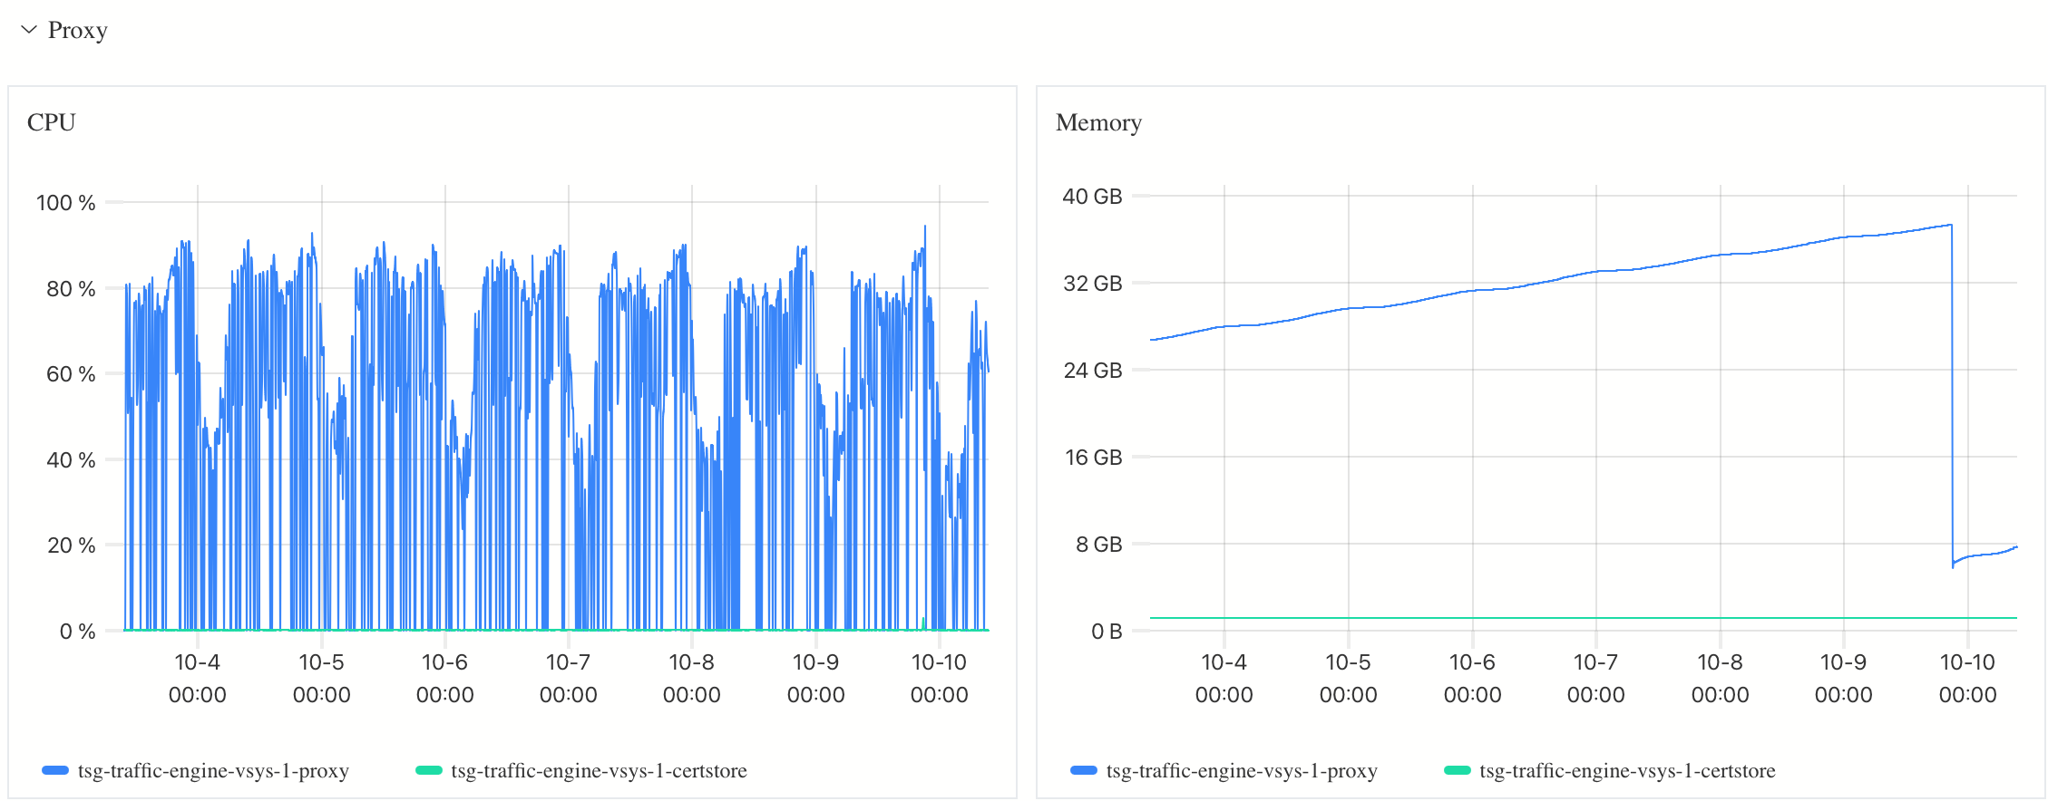The height and width of the screenshot is (801, 2048).
Task: Open the CPU panel title menu
Action: [51, 122]
